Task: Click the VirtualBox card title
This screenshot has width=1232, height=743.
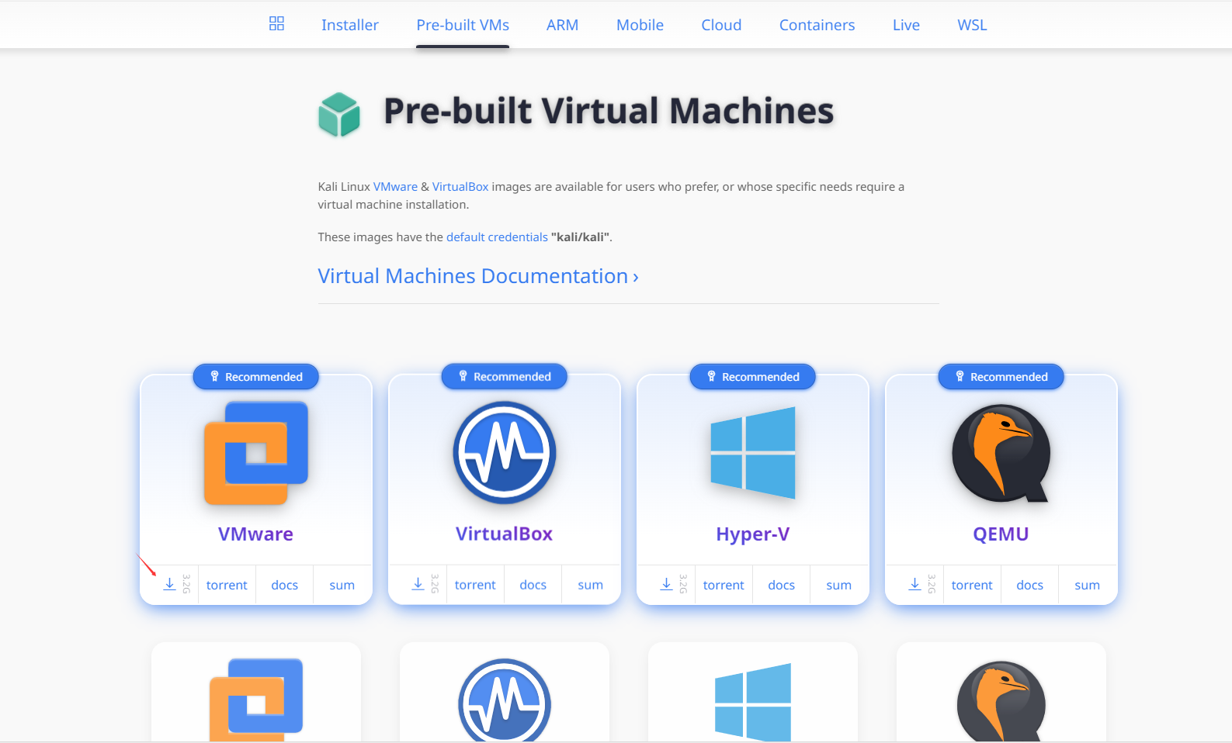Action: click(x=504, y=534)
